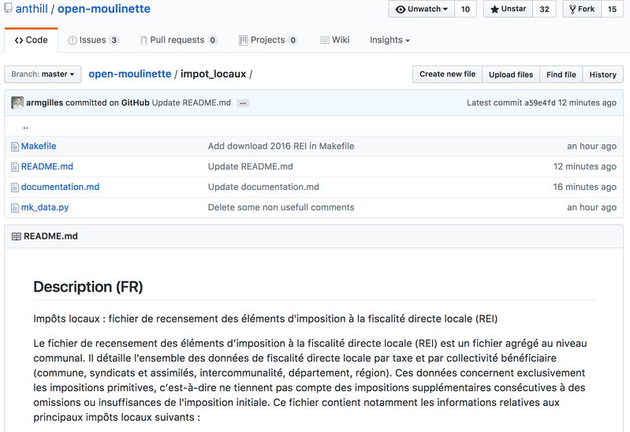The width and height of the screenshot is (630, 432).
Task: Click the Upload files button
Action: pyautogui.click(x=511, y=74)
